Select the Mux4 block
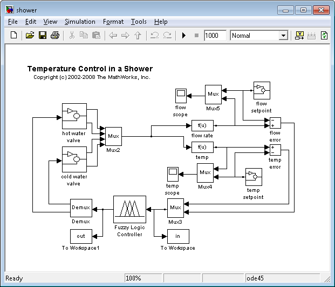This screenshot has height=287, width=335. pyautogui.click(x=205, y=173)
